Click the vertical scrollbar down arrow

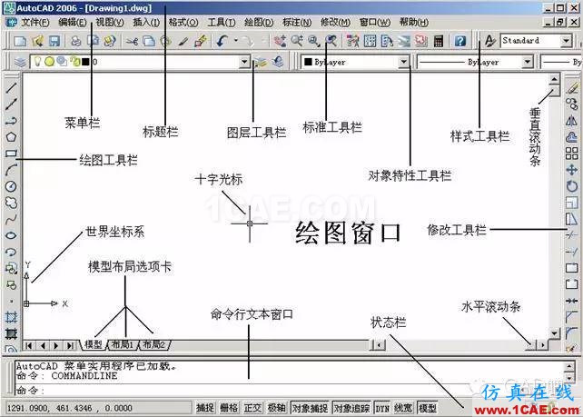coord(554,333)
